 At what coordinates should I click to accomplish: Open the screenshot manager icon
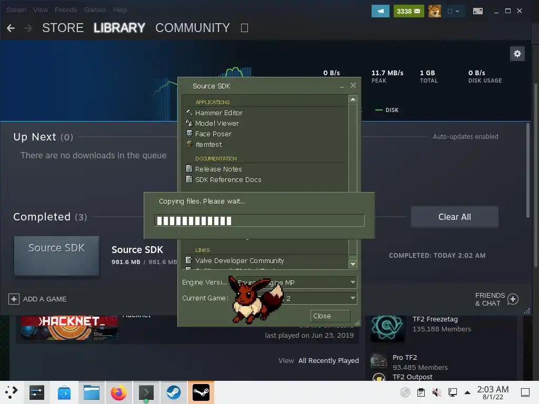pos(478,11)
